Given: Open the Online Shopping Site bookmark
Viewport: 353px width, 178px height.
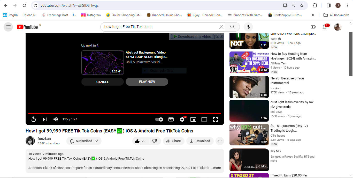Looking at the screenshot, I should (124, 15).
